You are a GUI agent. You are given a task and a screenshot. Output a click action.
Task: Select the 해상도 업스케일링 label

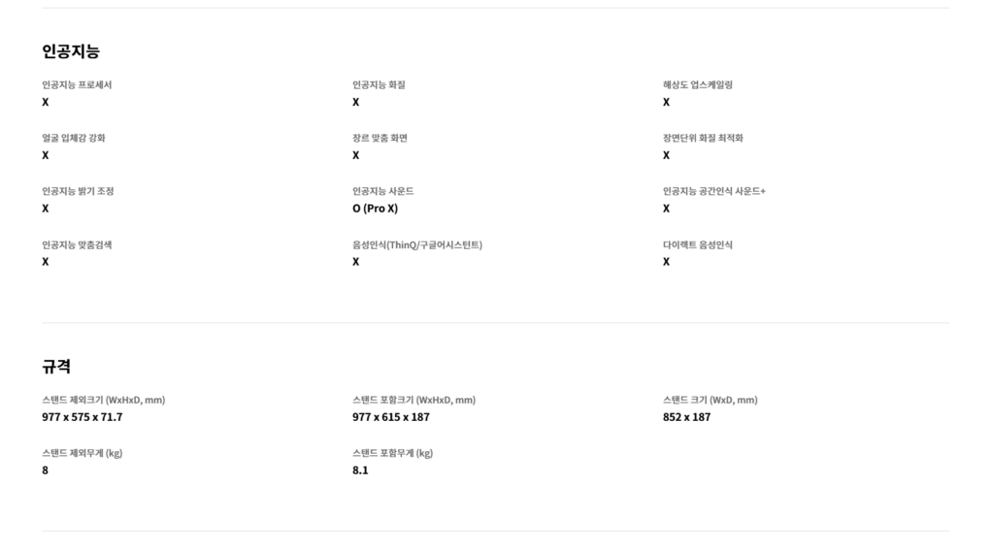(x=698, y=85)
